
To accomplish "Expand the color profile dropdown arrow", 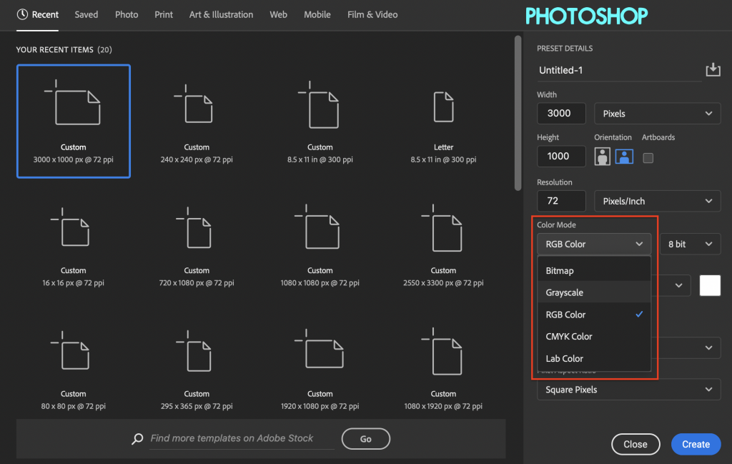I will click(x=708, y=347).
